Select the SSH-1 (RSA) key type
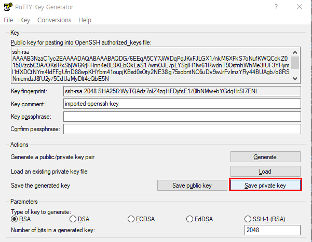This screenshot has width=312, height=242. 265,219
